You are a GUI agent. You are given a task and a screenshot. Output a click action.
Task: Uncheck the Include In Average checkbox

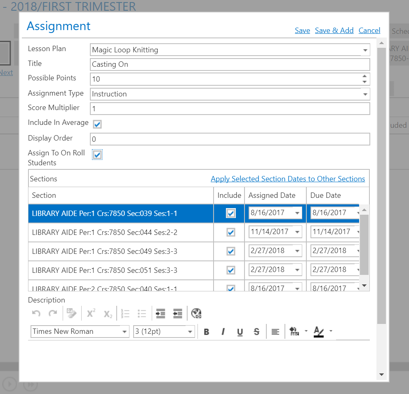[x=97, y=124]
